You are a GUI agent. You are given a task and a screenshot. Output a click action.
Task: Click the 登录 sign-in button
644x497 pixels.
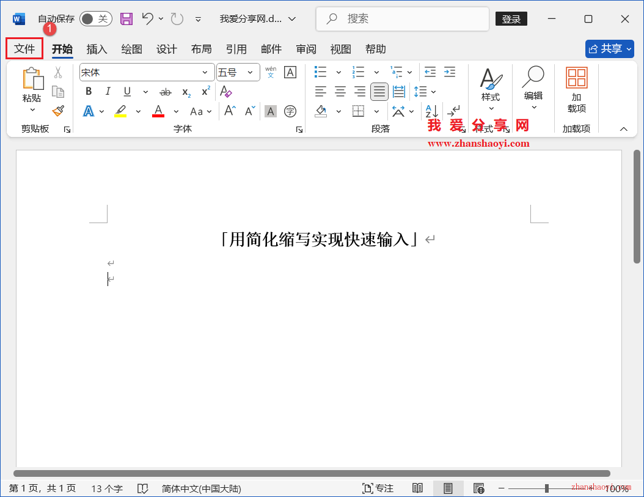coord(511,19)
